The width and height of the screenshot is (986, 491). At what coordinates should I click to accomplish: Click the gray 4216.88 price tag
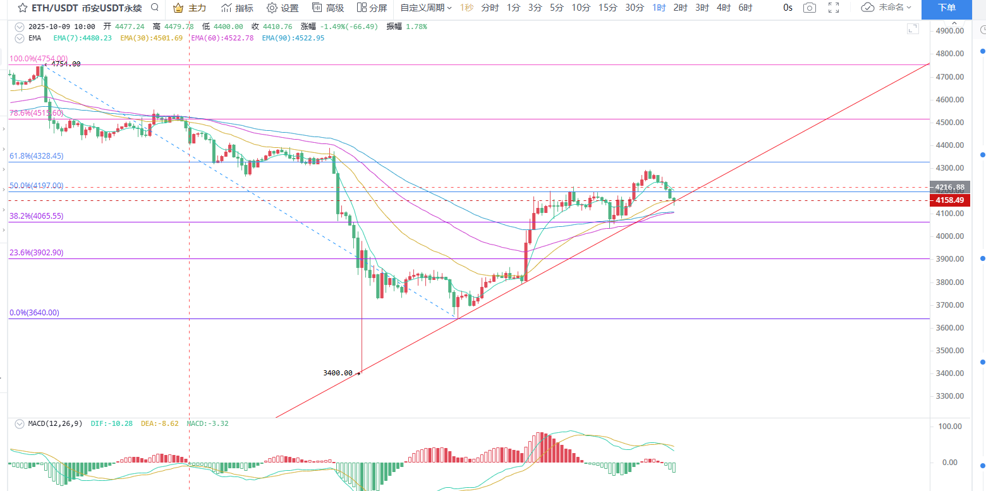950,187
